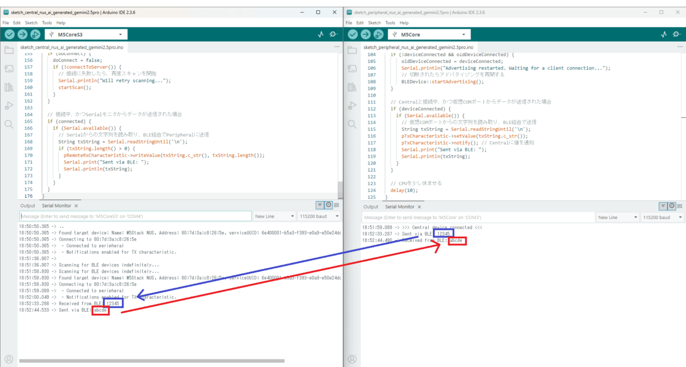Open the M5Core board selector dropdown
Viewport: 686px width, 367px height.
tap(429, 34)
